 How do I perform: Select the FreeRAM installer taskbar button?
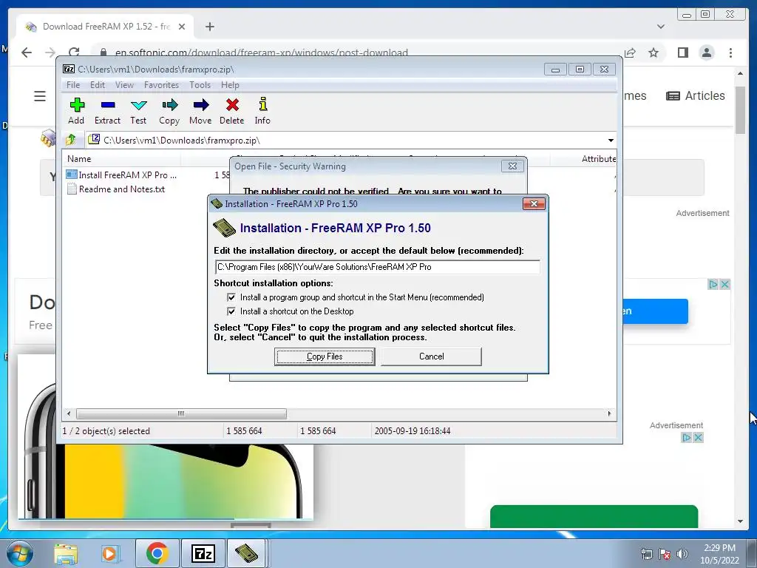click(245, 553)
